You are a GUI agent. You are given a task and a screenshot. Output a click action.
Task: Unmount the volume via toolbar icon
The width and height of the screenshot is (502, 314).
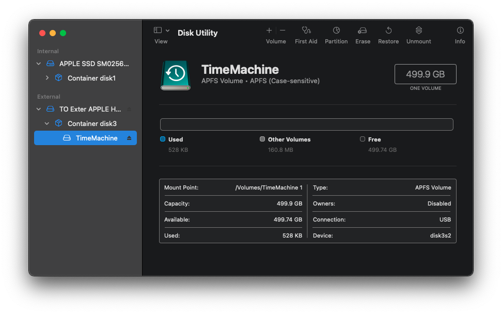coord(419,30)
